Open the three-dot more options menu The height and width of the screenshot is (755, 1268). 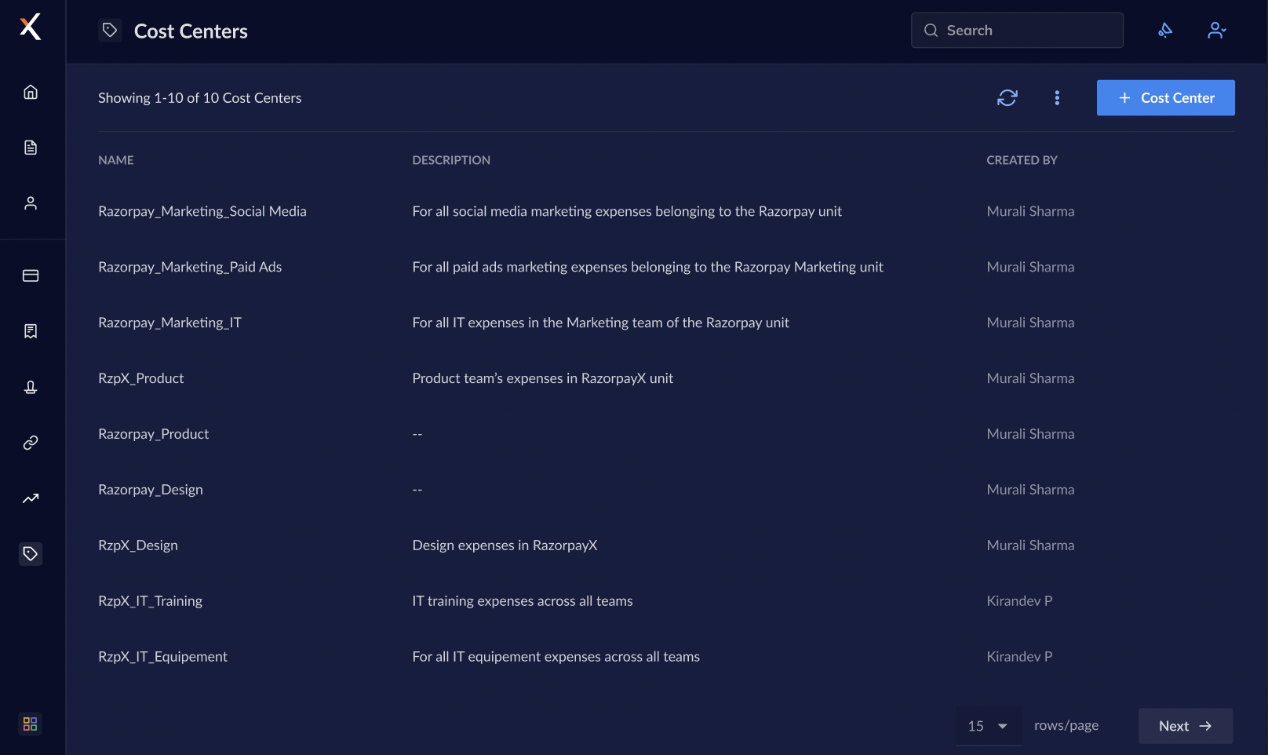click(x=1057, y=97)
